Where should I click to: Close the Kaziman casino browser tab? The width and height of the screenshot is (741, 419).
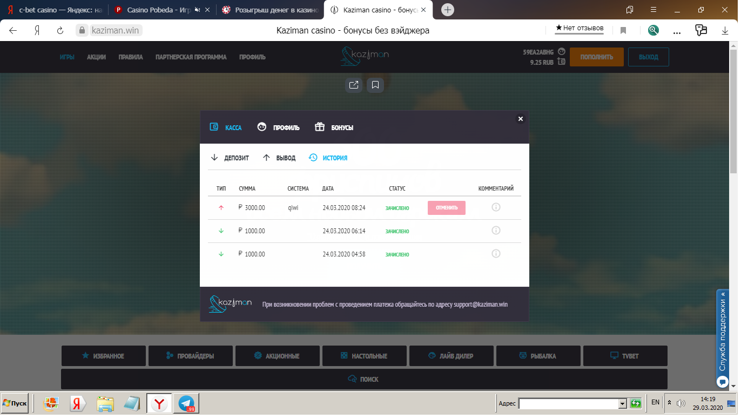pos(423,10)
